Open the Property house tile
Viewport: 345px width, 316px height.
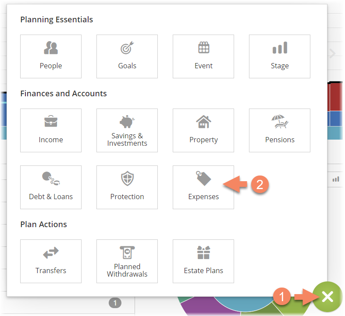[203, 130]
